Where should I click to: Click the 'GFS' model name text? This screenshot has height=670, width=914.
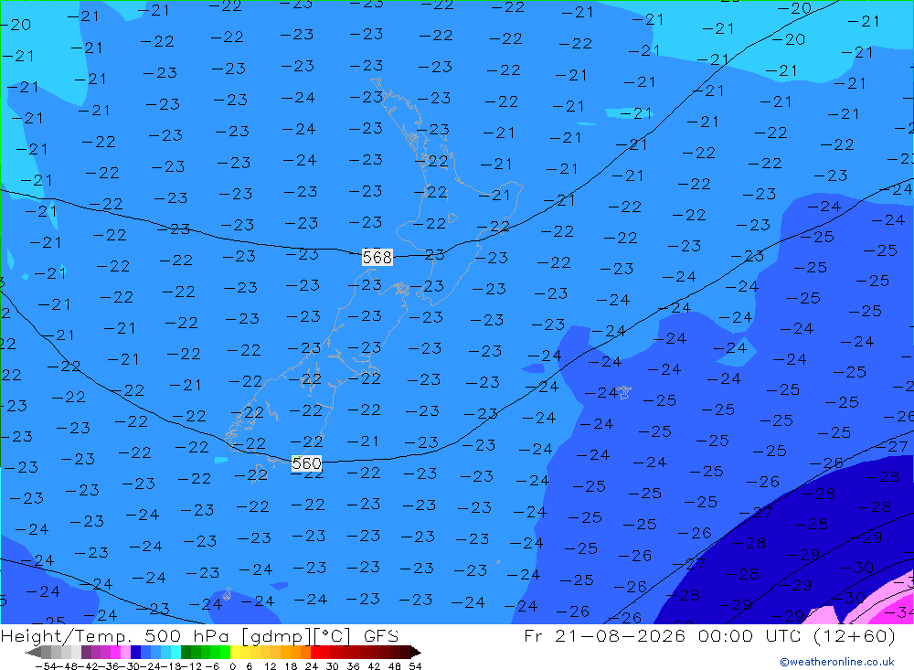(x=381, y=636)
